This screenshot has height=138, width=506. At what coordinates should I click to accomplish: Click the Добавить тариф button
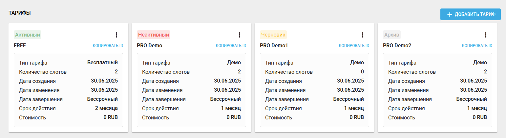pos(470,15)
